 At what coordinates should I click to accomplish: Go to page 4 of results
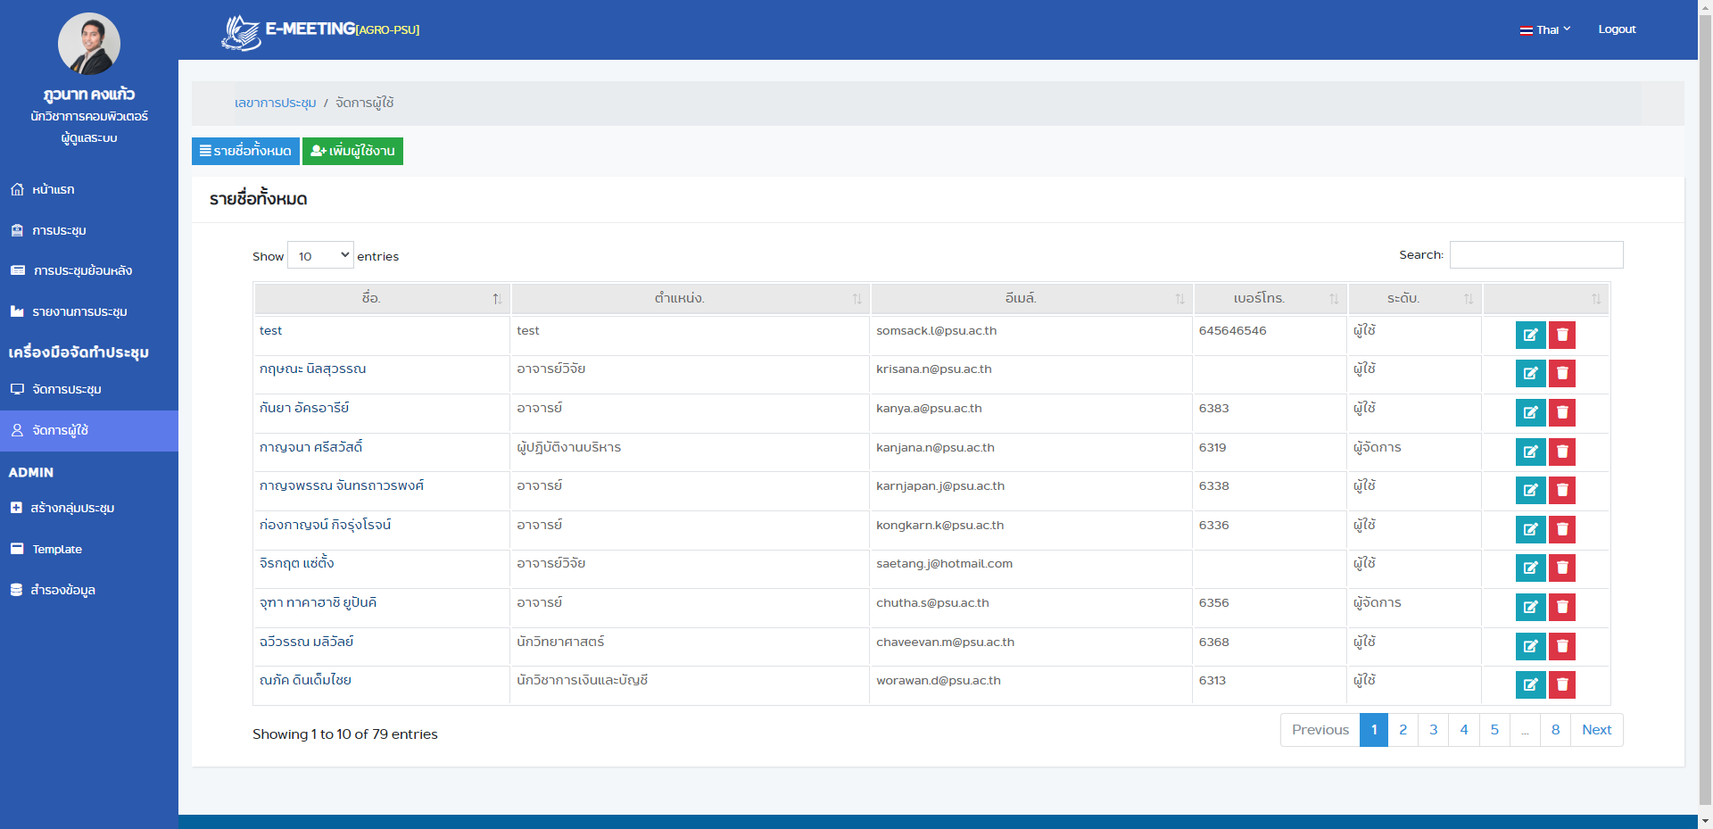1463,730
